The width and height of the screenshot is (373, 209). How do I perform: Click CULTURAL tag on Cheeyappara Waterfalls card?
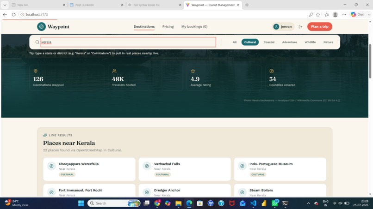pos(67,174)
